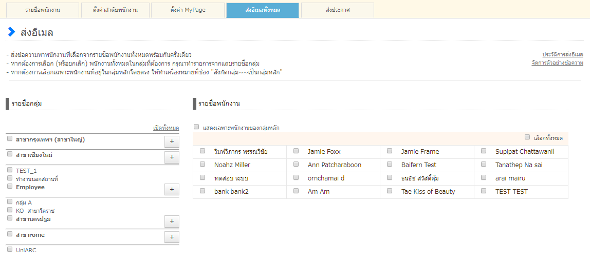Open the ตั้งค่า MyPage tab
The height and width of the screenshot is (264, 590).
click(187, 10)
